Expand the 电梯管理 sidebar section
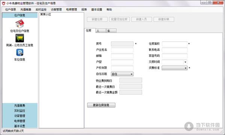225x135 pixels. [19, 121]
